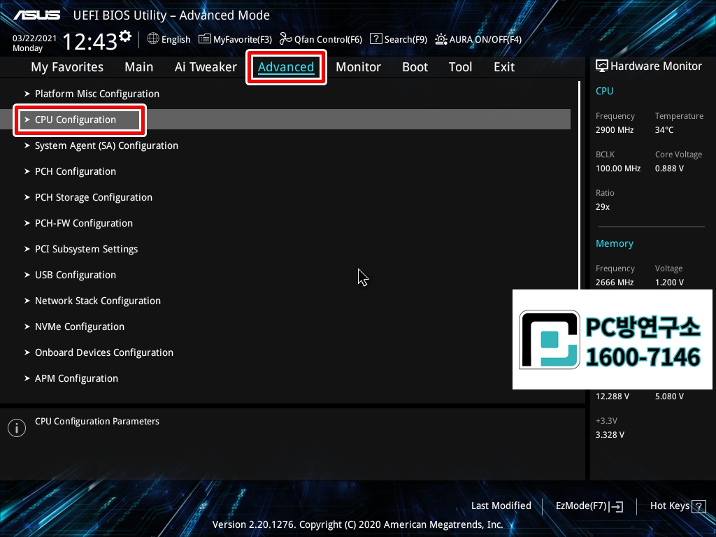716x537 pixels.
Task: Open APM Configuration submenu
Action: (x=76, y=378)
